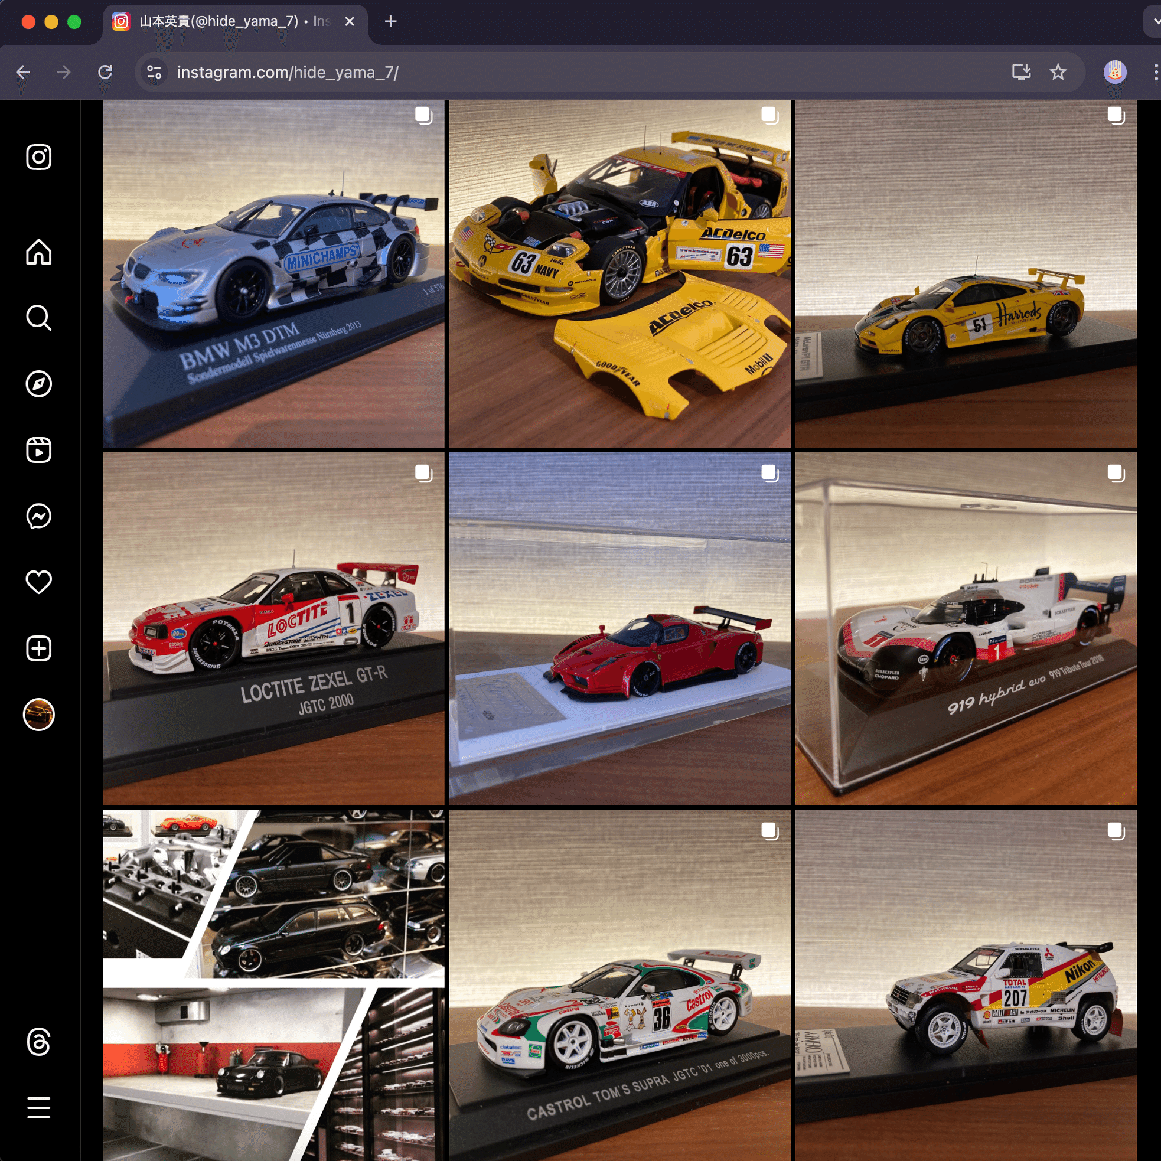Screen dimensions: 1161x1161
Task: Go to Reels
Action: coord(38,450)
